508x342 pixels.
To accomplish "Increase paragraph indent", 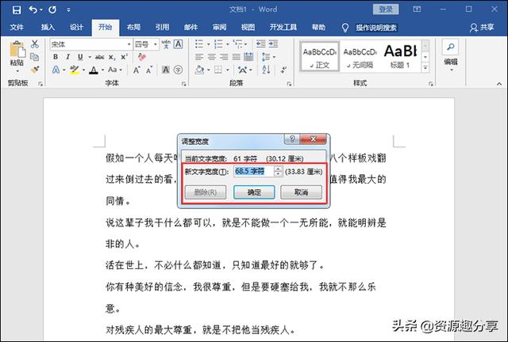I will point(273,44).
